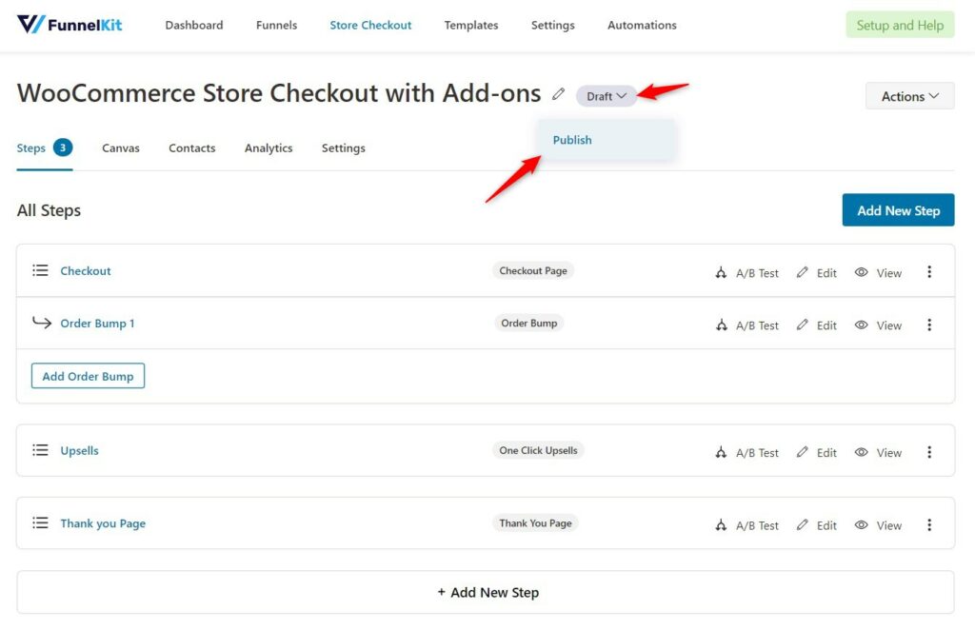Open the three-dot menu for Thank you Page

pos(929,524)
